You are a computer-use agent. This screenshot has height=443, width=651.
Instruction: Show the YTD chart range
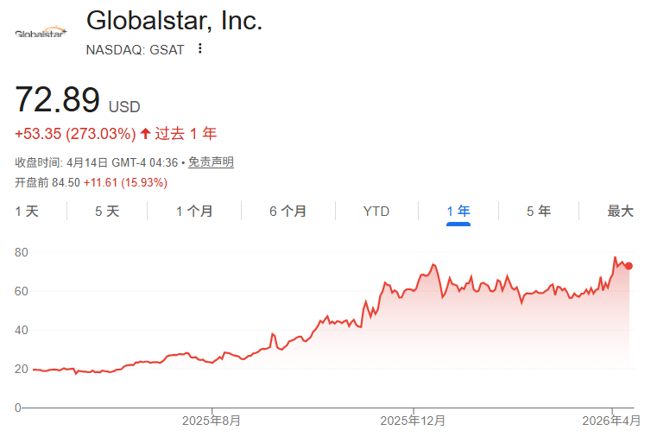[376, 212]
